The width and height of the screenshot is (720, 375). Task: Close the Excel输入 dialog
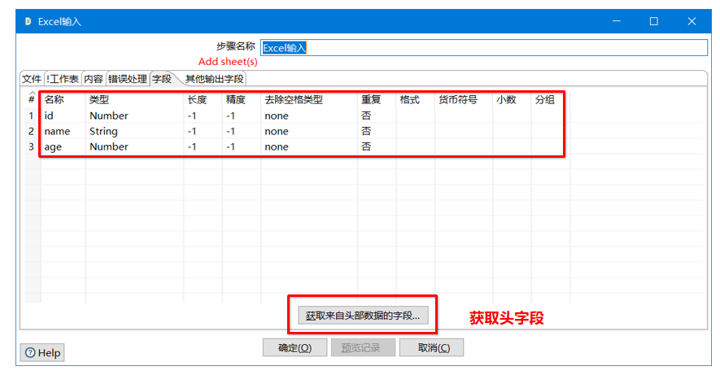[x=692, y=21]
